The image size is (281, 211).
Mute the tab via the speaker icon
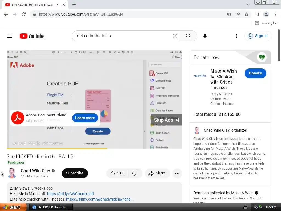pyautogui.click(x=58, y=5)
